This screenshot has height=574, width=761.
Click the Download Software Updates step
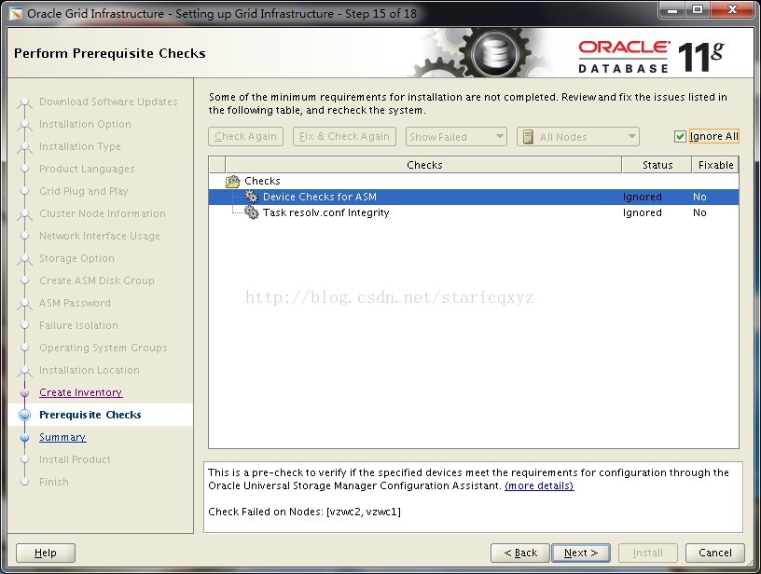click(108, 102)
